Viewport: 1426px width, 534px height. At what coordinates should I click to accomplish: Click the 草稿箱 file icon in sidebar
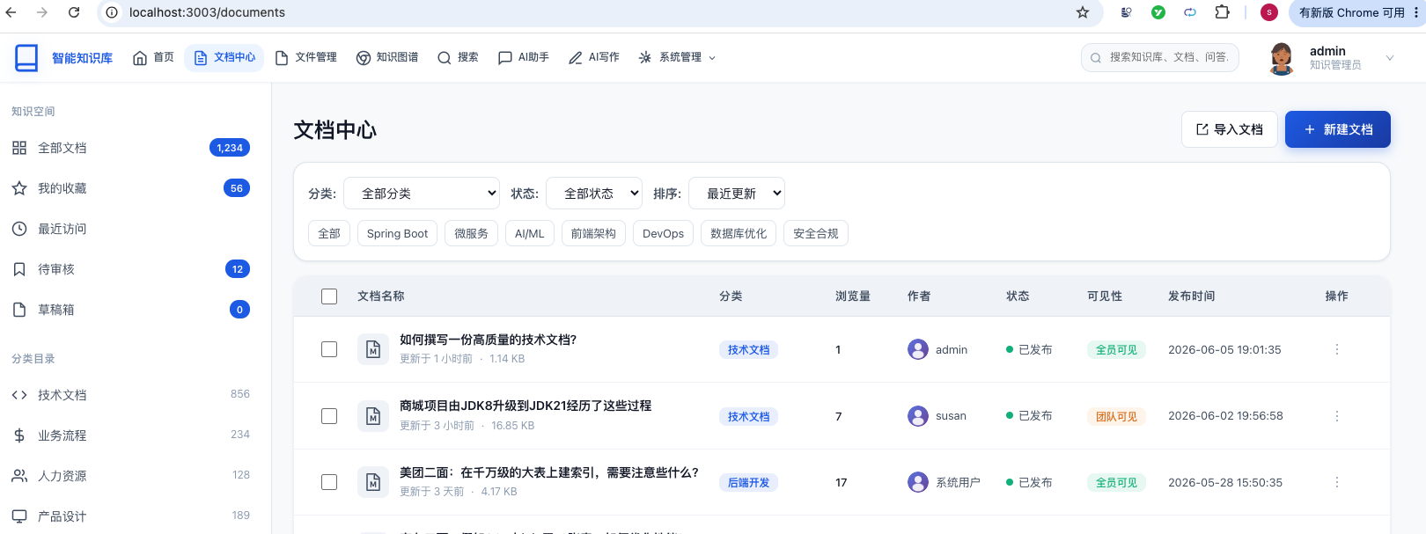[19, 310]
